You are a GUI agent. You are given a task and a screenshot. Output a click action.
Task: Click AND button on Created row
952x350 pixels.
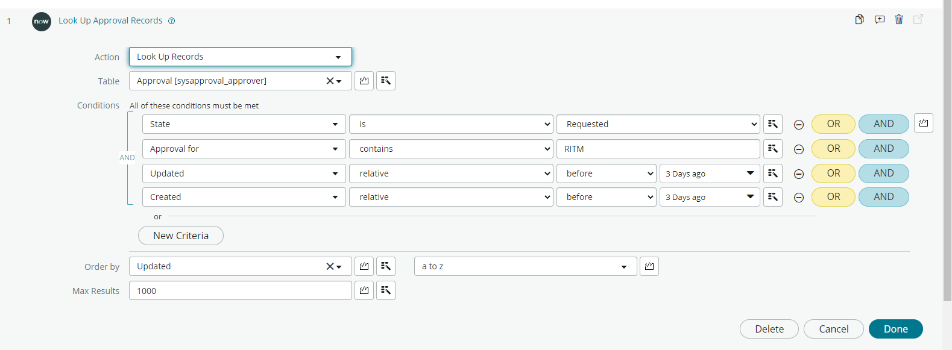(884, 197)
